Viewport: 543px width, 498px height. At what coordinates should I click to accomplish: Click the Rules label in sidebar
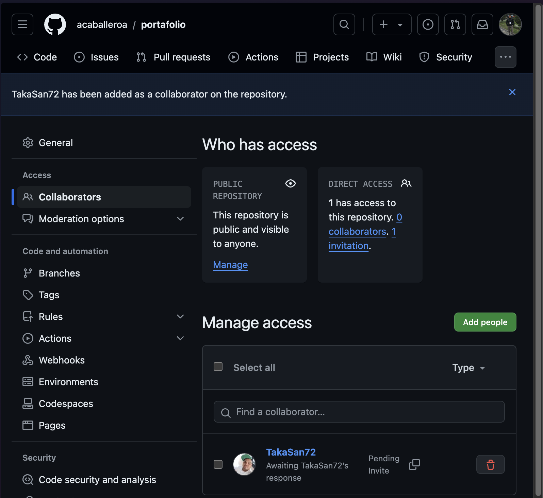pos(51,317)
